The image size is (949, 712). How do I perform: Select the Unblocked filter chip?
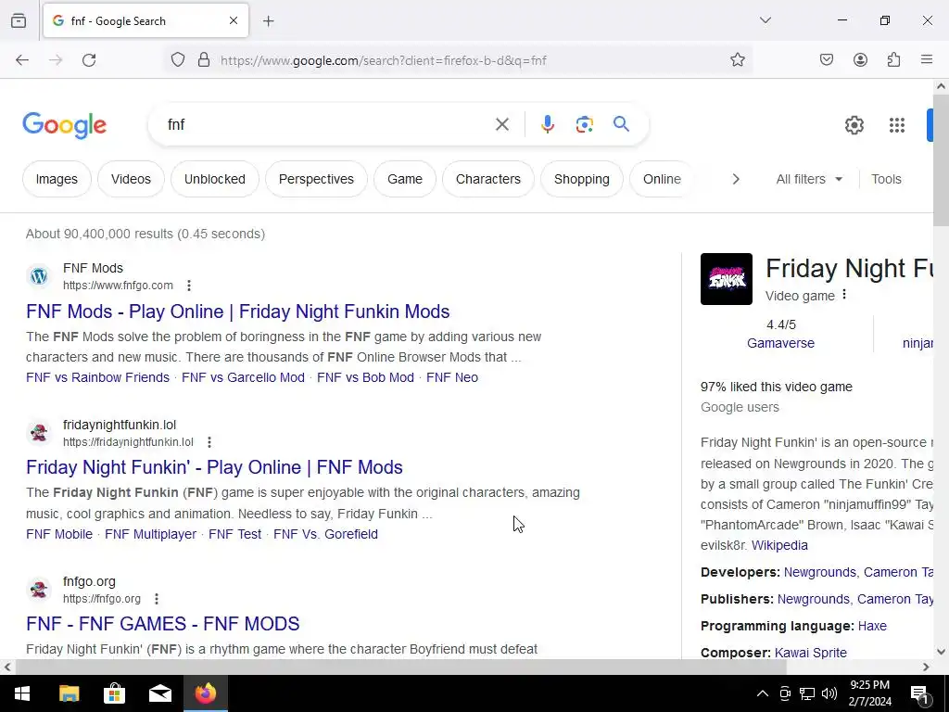(x=215, y=179)
